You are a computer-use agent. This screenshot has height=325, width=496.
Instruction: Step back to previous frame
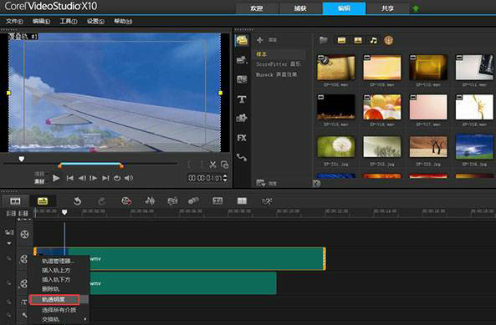tap(82, 178)
